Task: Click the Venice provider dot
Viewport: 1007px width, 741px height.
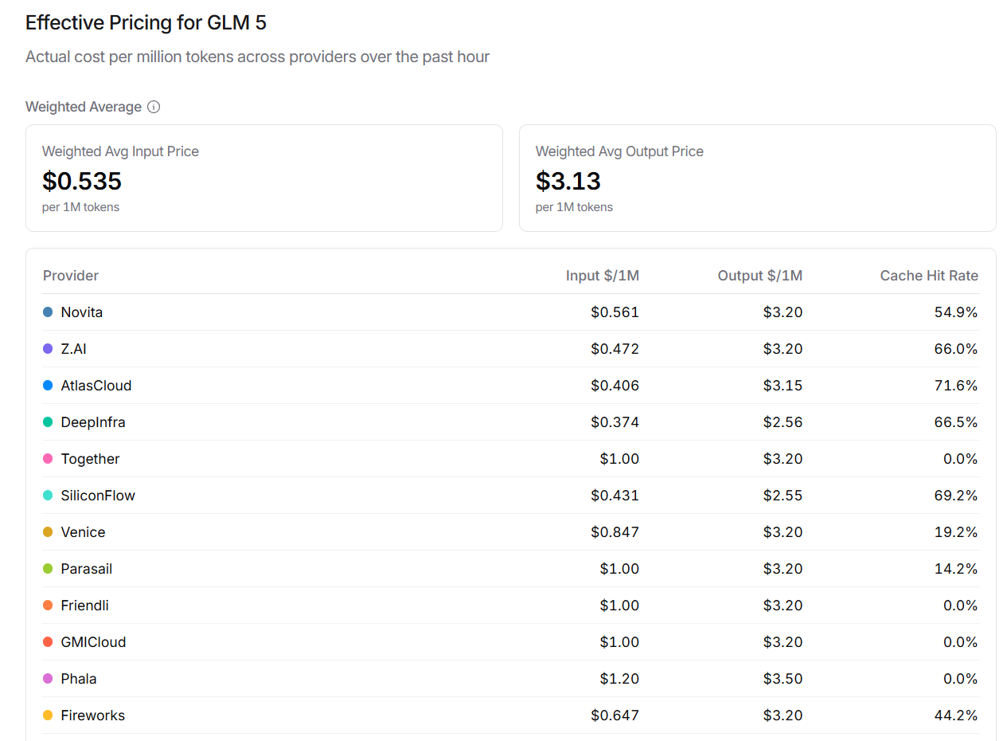Action: (x=48, y=532)
